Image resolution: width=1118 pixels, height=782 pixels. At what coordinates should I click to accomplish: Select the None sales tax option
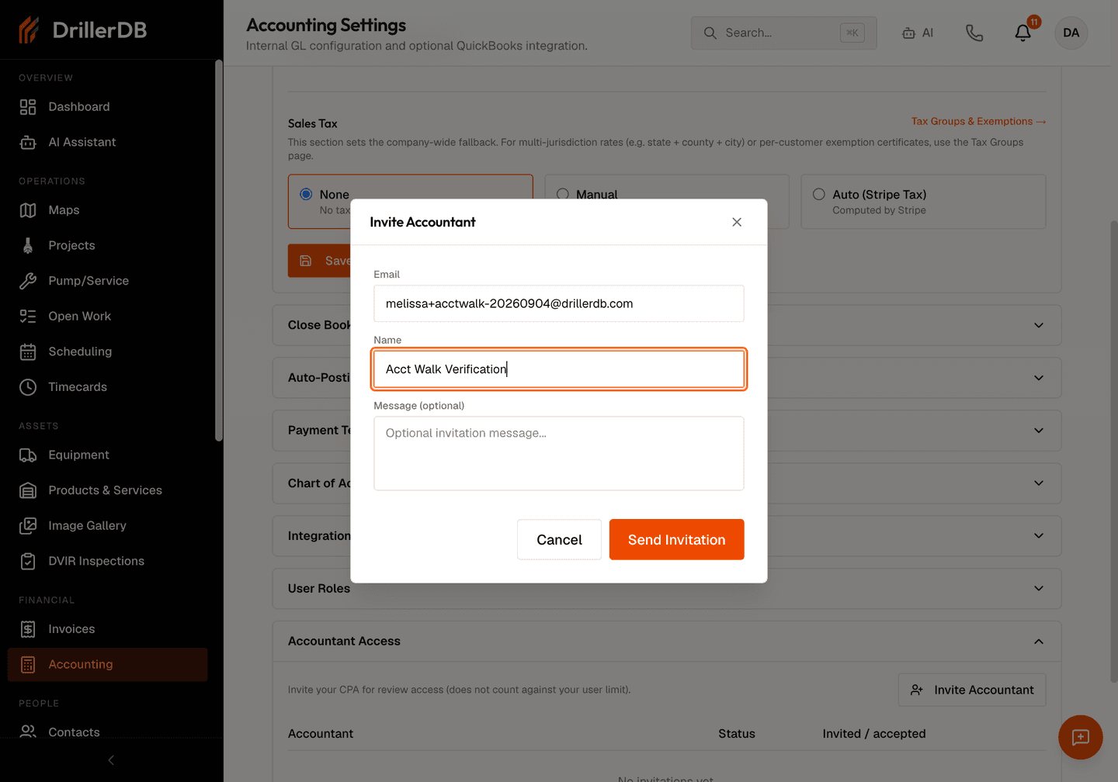[306, 194]
